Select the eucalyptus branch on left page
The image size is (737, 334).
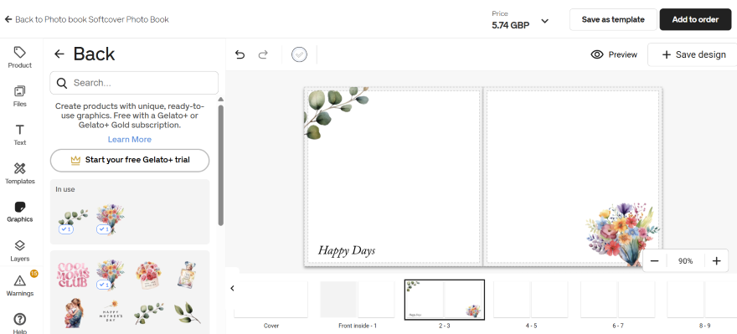pyautogui.click(x=337, y=113)
